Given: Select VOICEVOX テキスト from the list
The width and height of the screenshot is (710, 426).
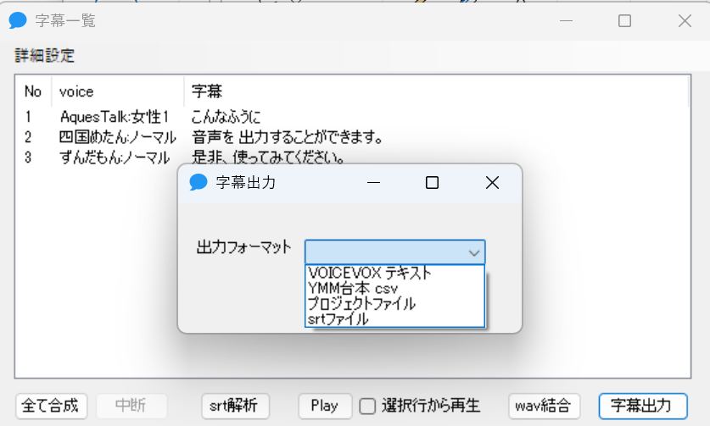Looking at the screenshot, I should pyautogui.click(x=394, y=274).
